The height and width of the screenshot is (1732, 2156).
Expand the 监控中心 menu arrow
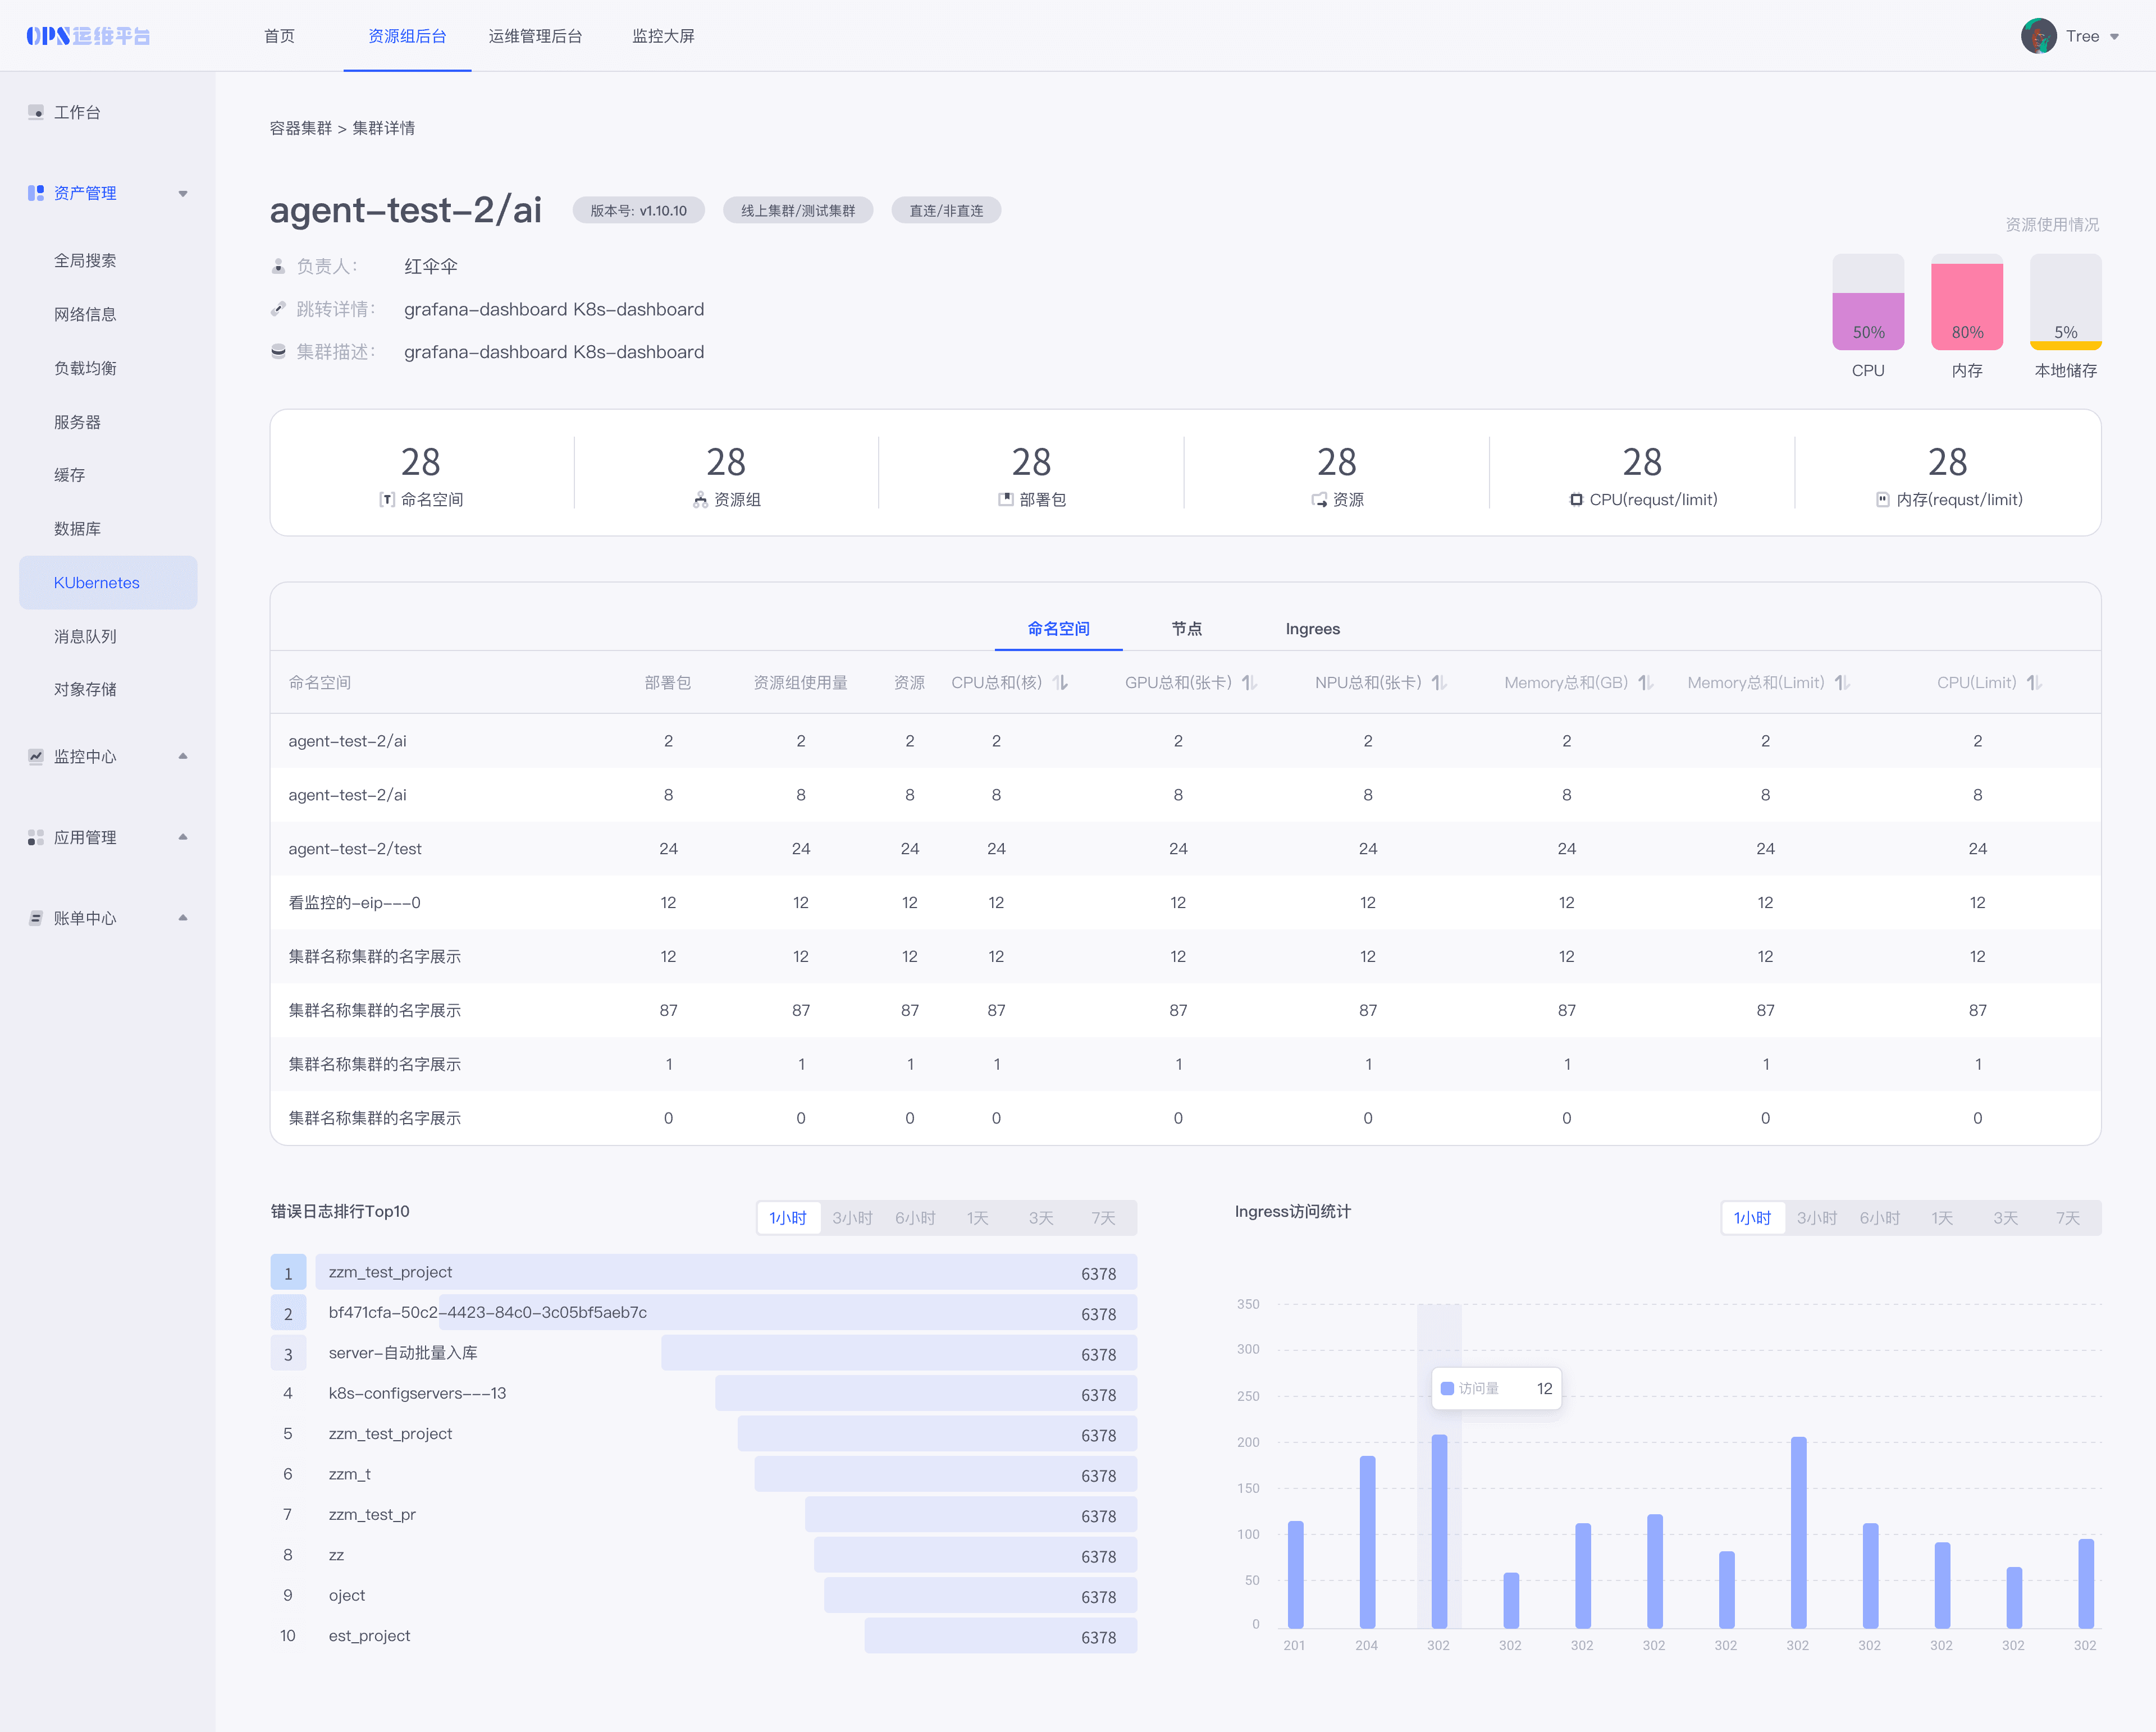(x=183, y=757)
